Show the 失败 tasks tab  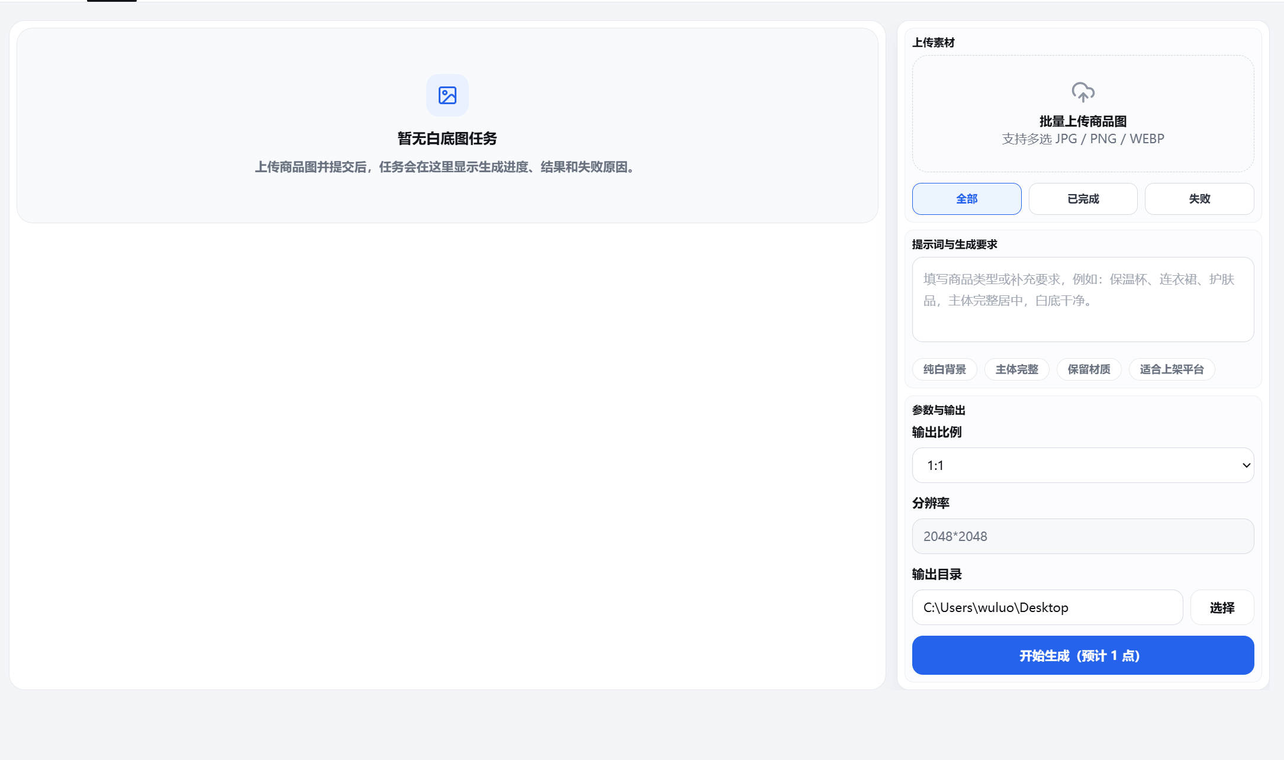tap(1199, 199)
